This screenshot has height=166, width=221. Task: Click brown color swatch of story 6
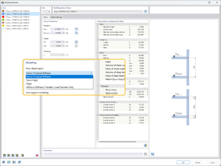(3, 11)
